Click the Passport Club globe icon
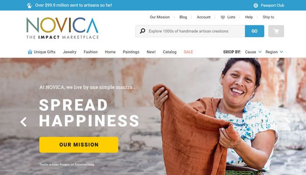 click(256, 5)
